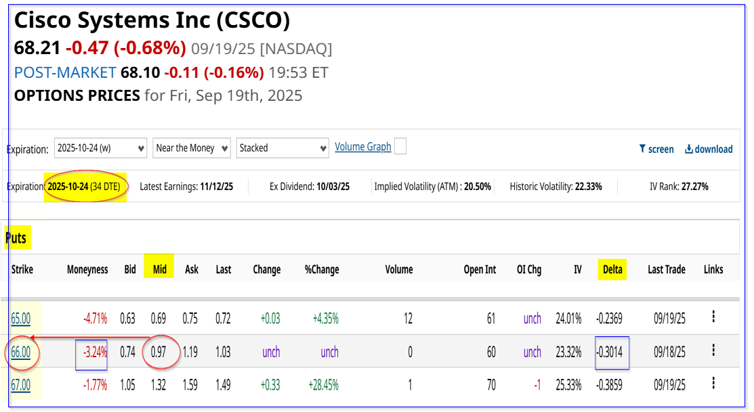754x412 pixels.
Task: Click the post-market price 68.10
Action: tap(140, 72)
